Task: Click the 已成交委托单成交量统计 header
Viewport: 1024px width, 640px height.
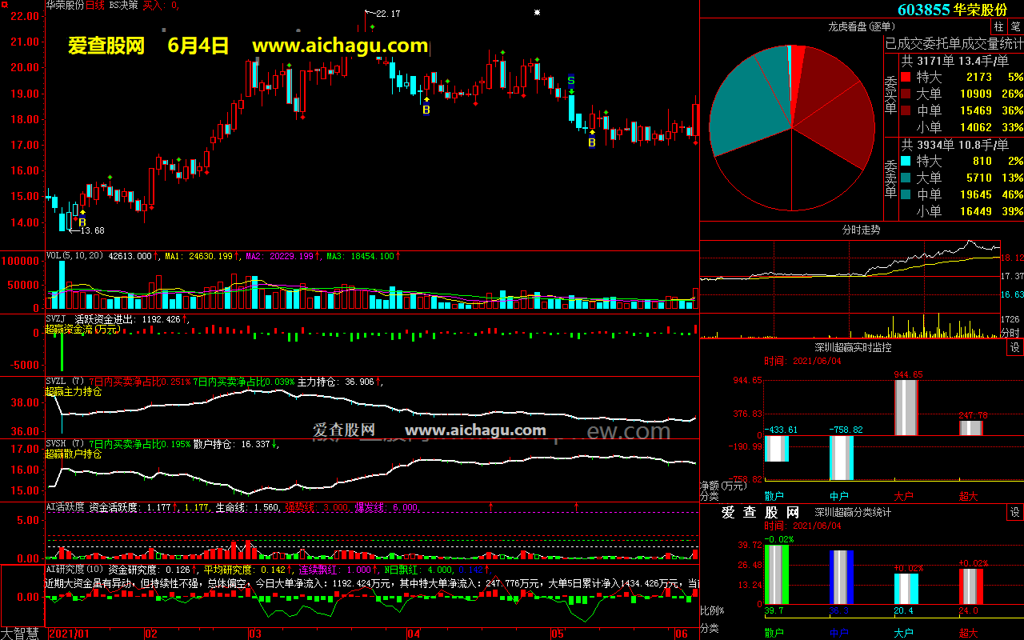Action: [x=954, y=43]
